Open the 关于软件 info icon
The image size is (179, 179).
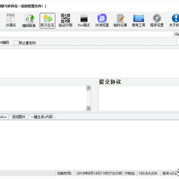click(174, 21)
